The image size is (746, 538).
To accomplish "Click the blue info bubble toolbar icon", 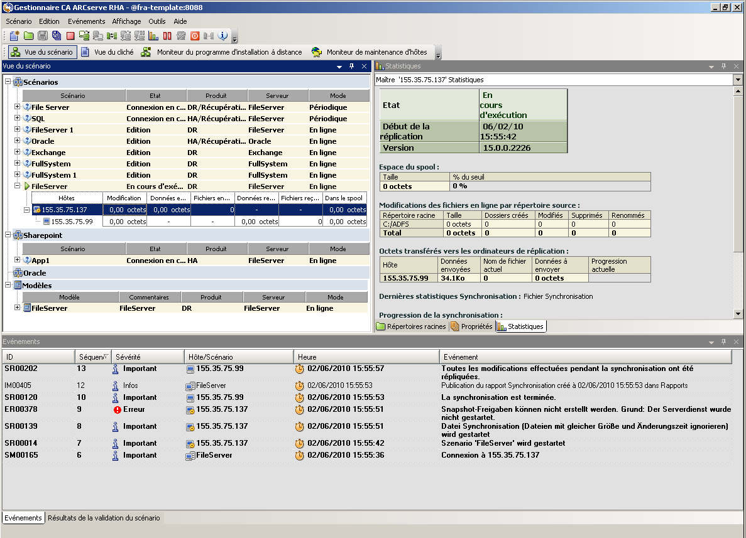I will click(x=222, y=36).
